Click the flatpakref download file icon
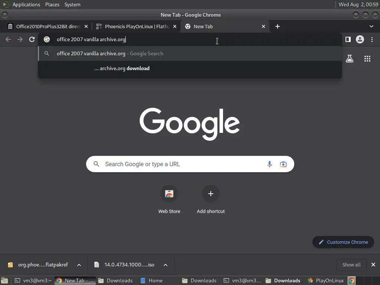The height and width of the screenshot is (285, 380). [10, 265]
